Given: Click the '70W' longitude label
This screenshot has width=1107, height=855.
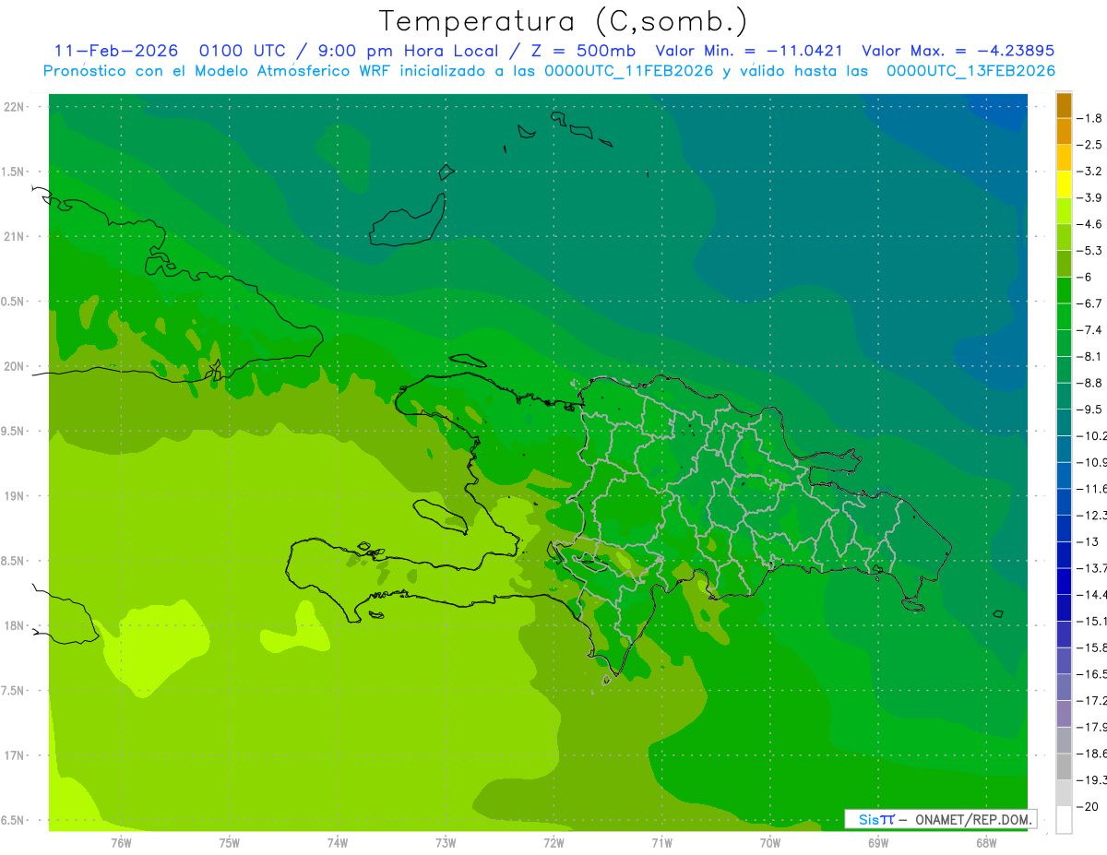Looking at the screenshot, I should coord(770,842).
